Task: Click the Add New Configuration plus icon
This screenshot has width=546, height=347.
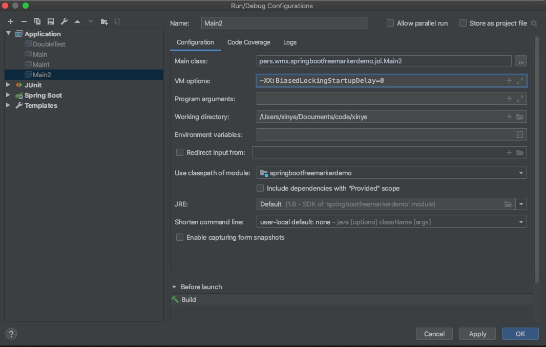Action: [10, 21]
